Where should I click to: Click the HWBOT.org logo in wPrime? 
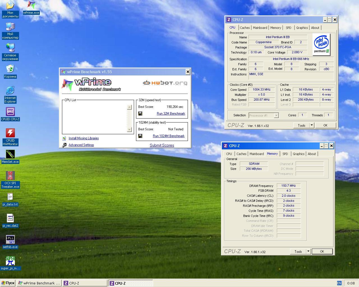pos(165,83)
